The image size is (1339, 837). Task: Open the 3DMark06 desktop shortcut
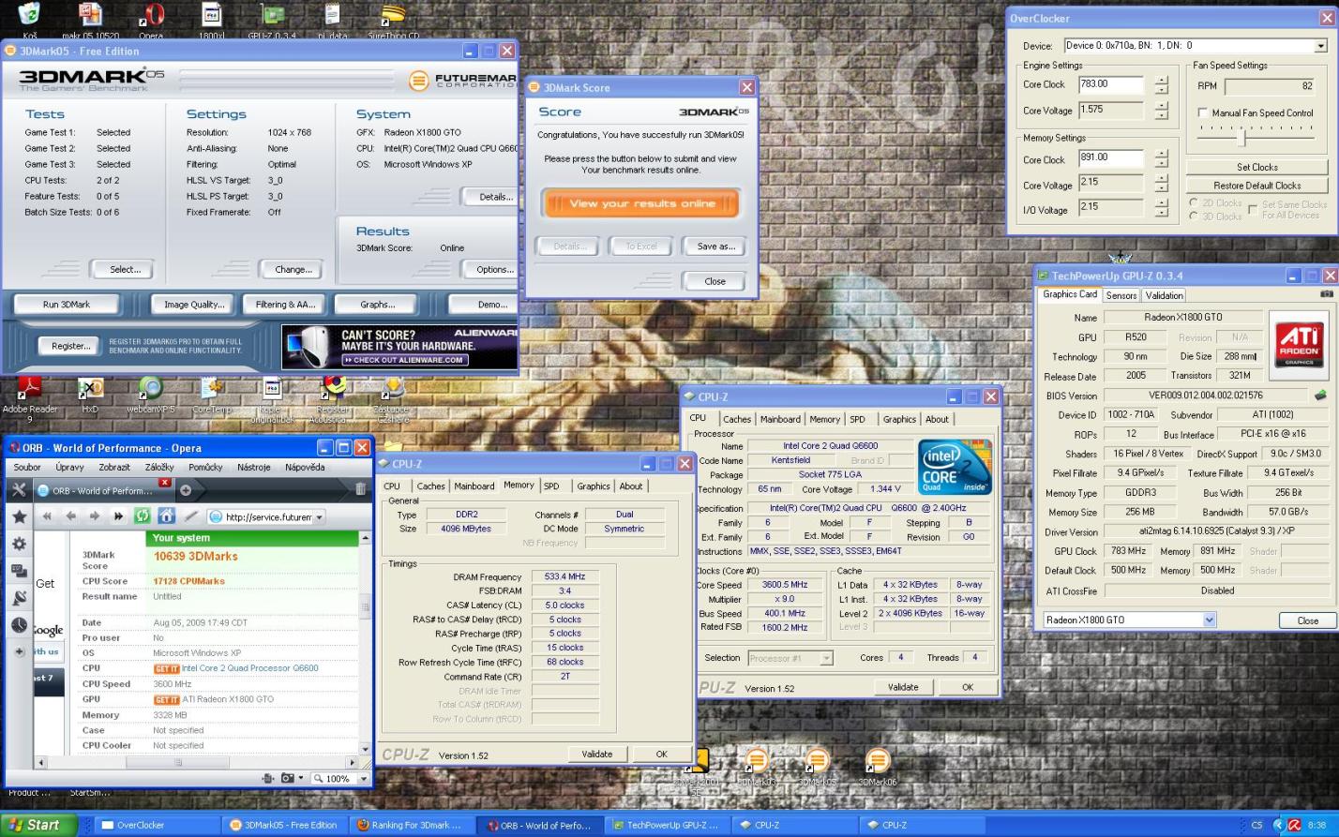click(878, 766)
